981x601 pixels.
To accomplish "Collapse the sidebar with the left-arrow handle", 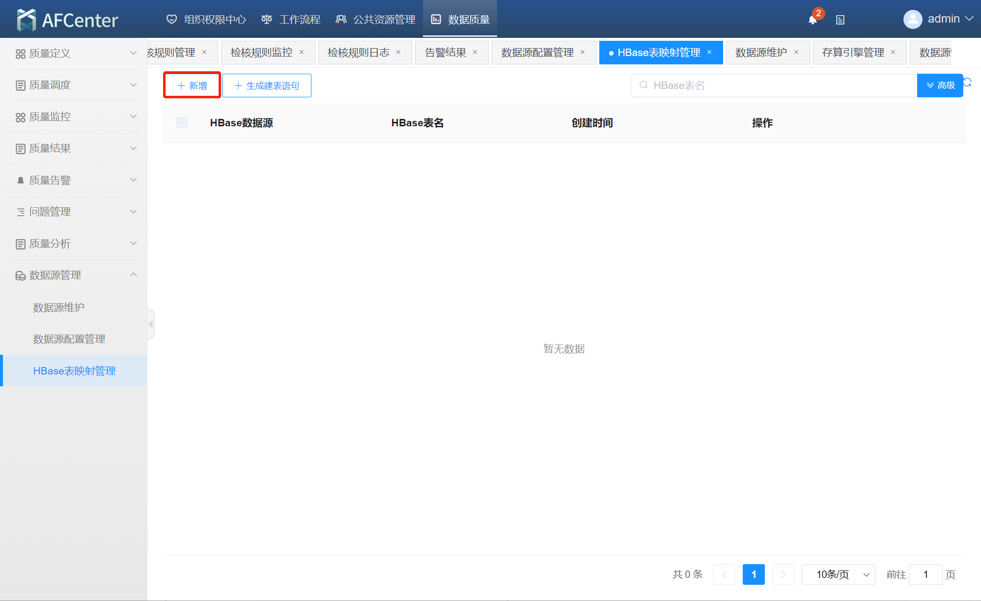I will tap(151, 324).
